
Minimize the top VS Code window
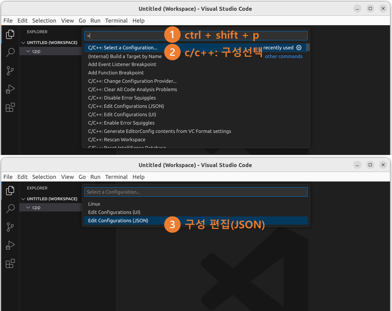(357, 9)
